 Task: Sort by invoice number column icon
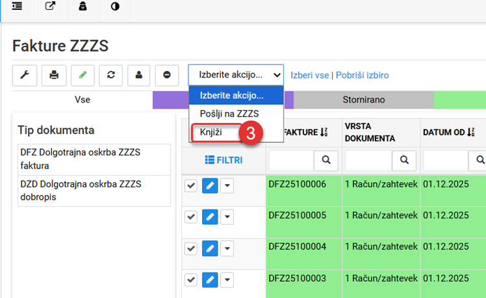[324, 132]
